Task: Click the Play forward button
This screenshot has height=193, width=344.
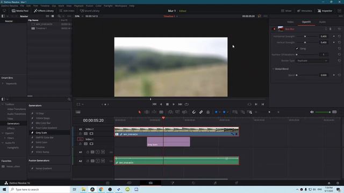Action: coord(174,105)
